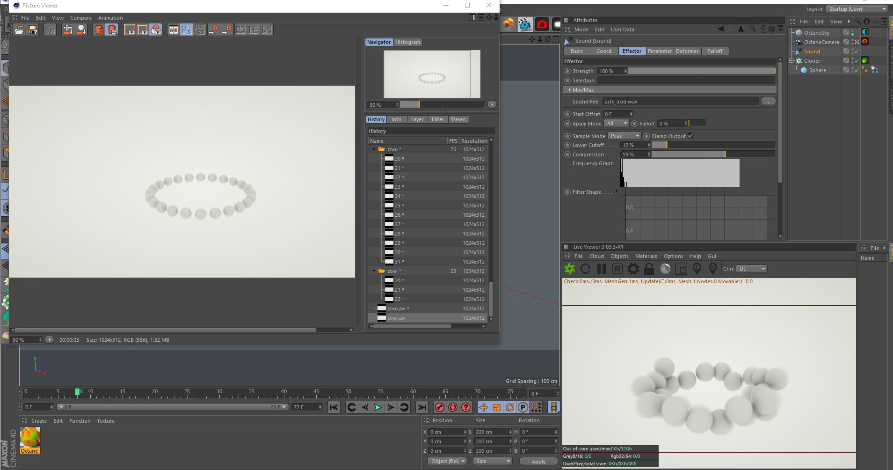Screen dimensions: 893x470
Task: Go to the start of the animation
Action: tap(334, 407)
